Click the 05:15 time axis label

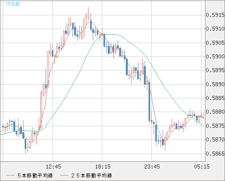tap(202, 167)
